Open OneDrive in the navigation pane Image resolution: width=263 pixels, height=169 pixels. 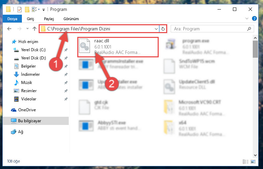coord(27,110)
